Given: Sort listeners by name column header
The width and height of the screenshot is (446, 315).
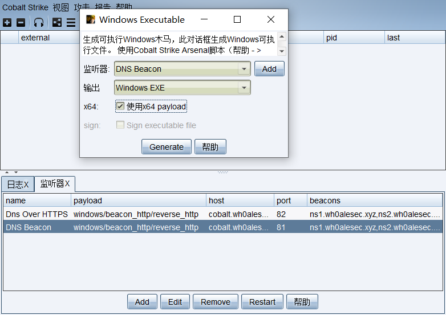Looking at the screenshot, I should [37, 201].
